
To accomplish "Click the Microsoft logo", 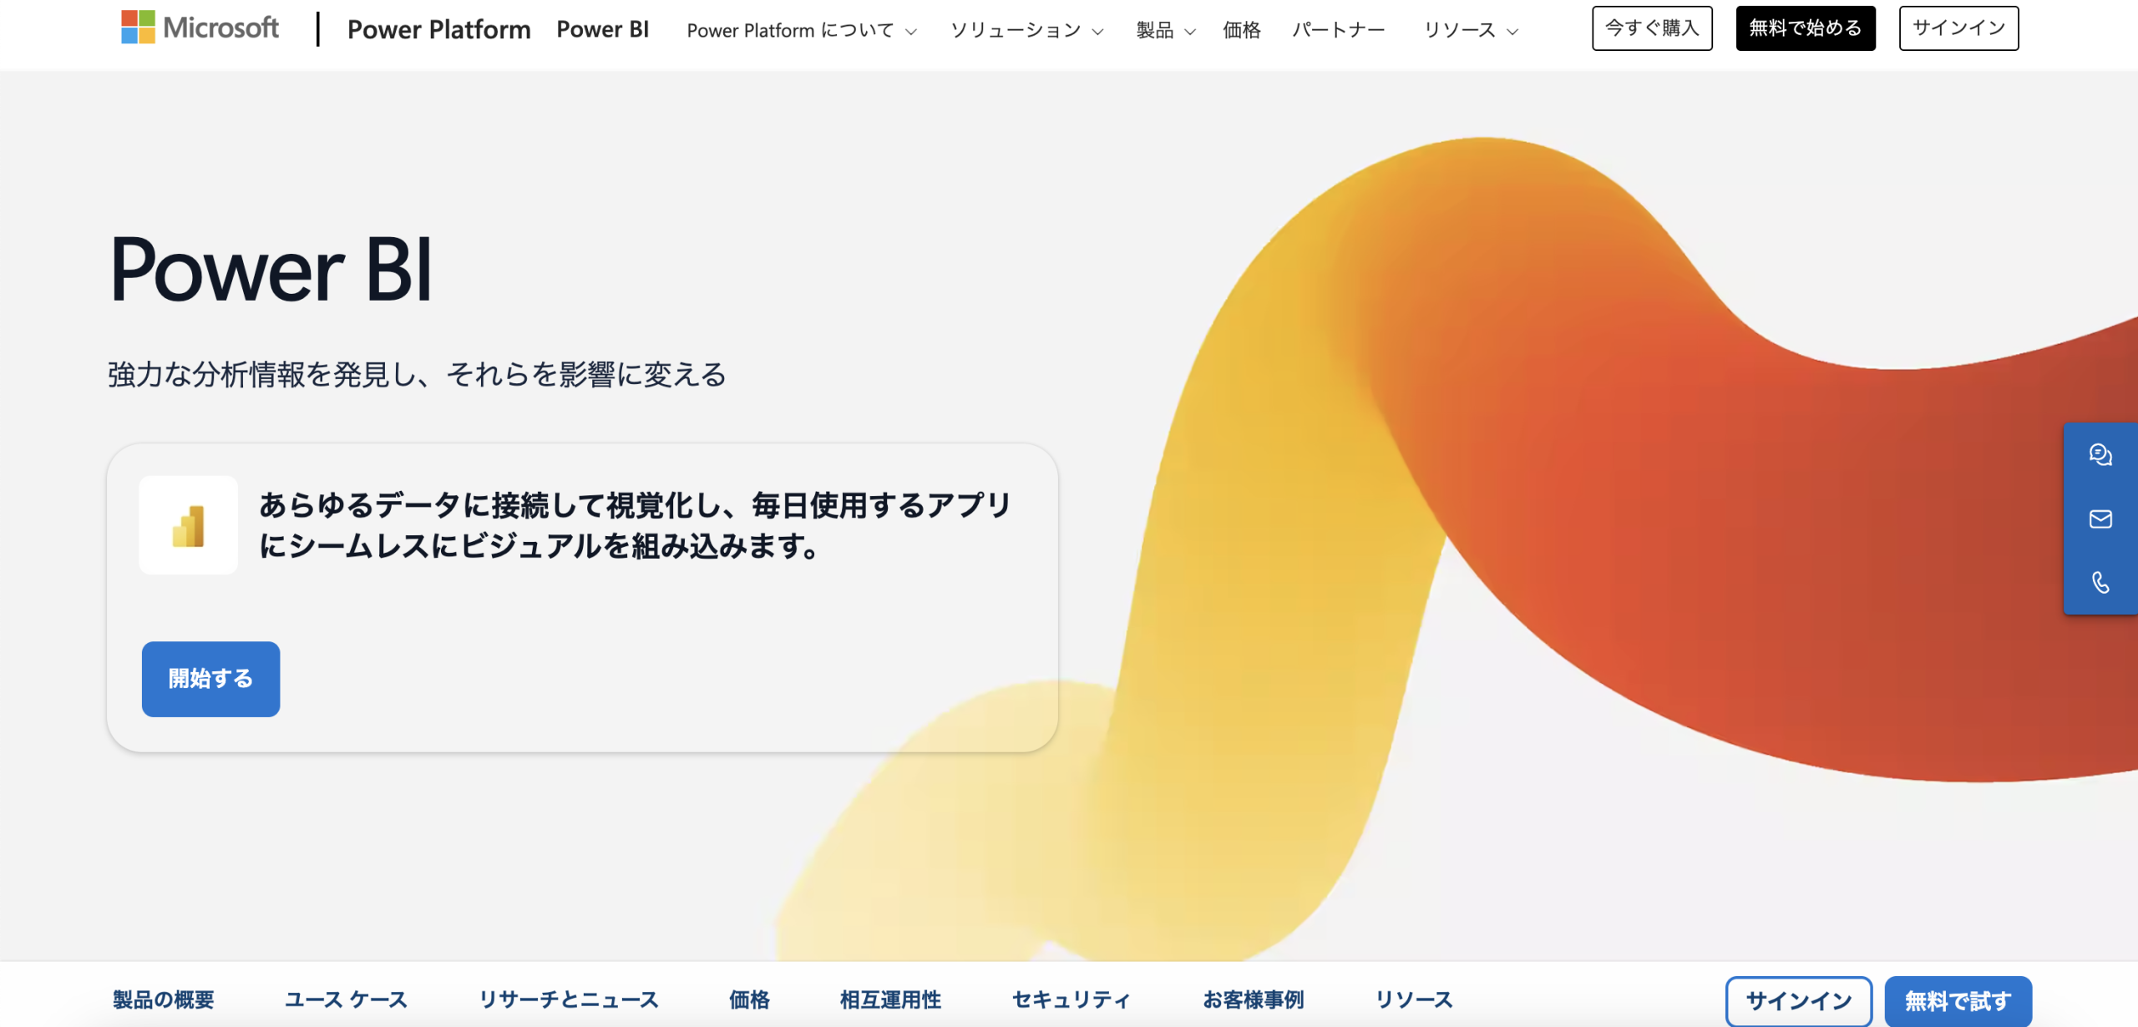I will [200, 28].
